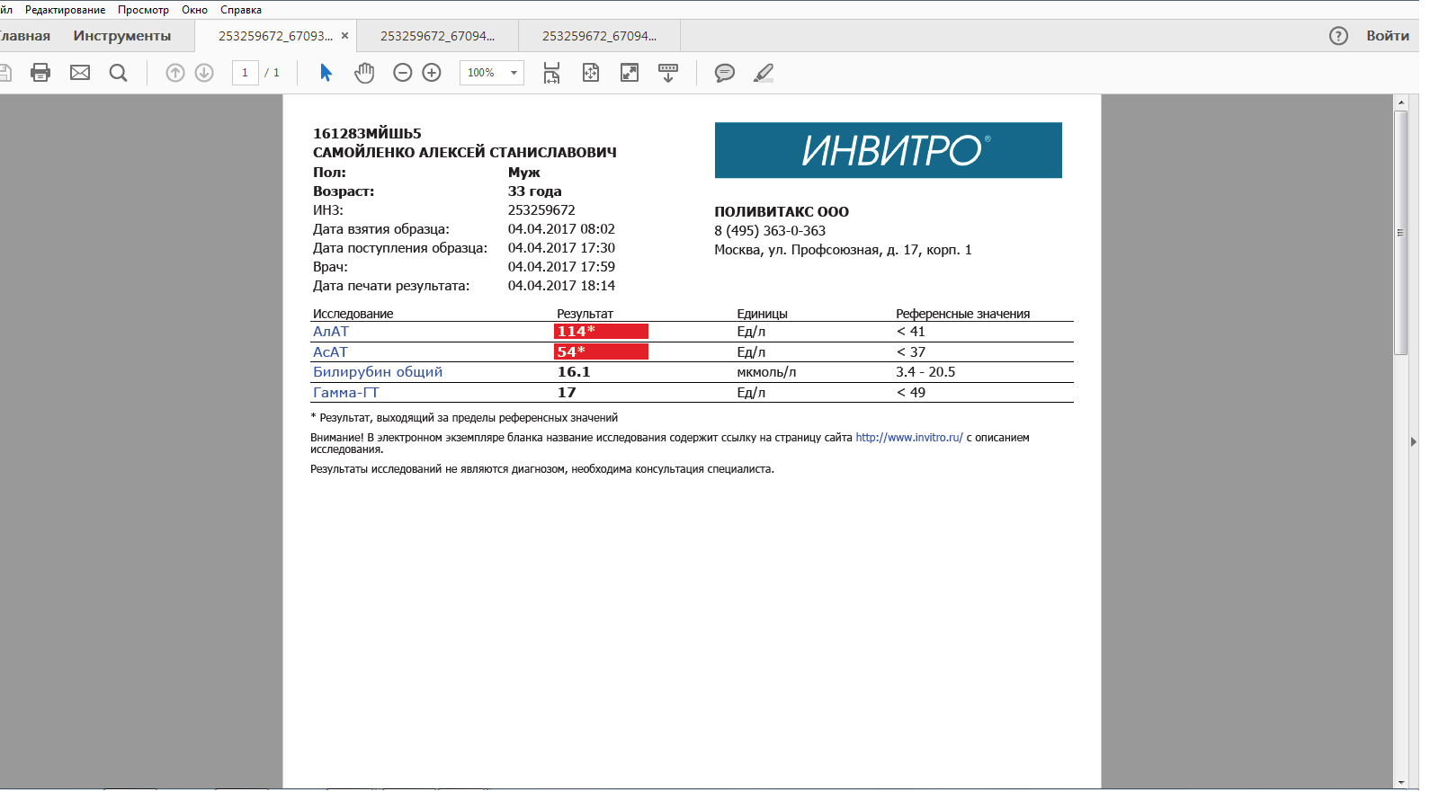Expand the right side panel
The height and width of the screenshot is (809, 1439).
pos(1413,441)
